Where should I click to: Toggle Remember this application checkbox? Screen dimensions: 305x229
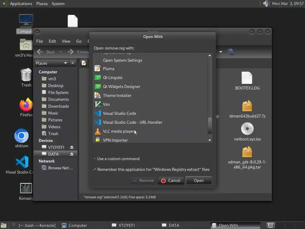(95, 169)
